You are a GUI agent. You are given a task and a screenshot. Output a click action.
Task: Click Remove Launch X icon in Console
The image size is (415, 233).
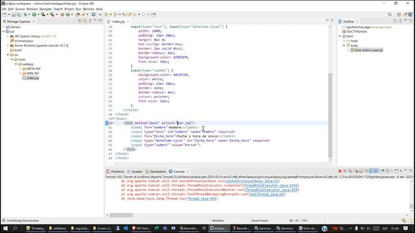coord(345,171)
